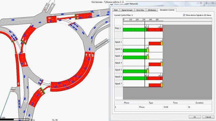The width and height of the screenshot is (216, 121).
Task: Switch to the Main tab
Action: (116, 10)
